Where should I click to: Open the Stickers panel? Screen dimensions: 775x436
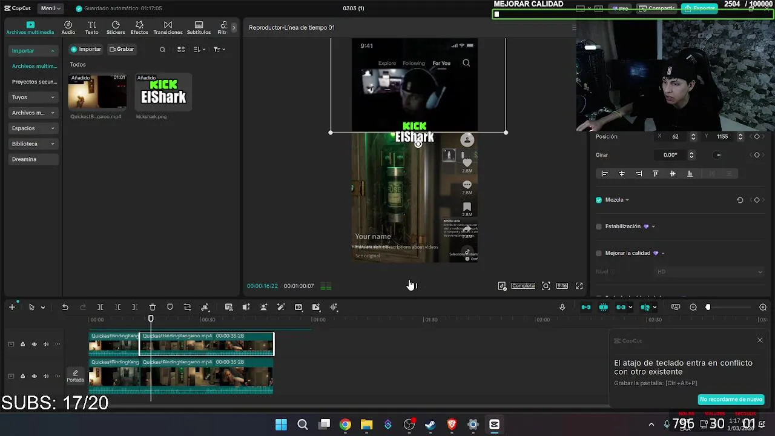point(116,28)
